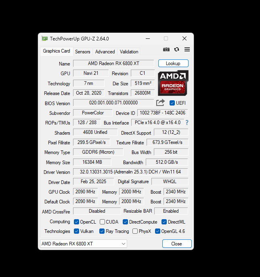This screenshot has width=260, height=277.
Task: Select the Graphics Card tab
Action: click(x=57, y=51)
